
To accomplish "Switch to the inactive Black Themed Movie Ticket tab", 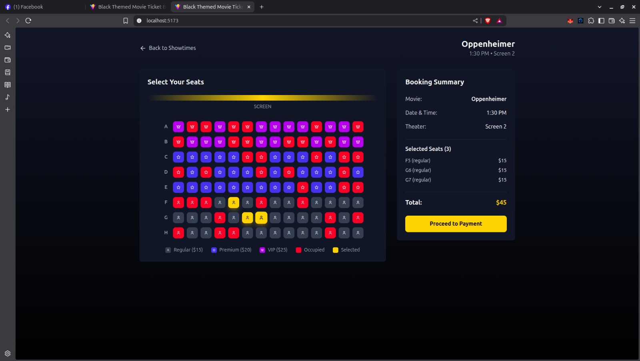I will point(128,7).
